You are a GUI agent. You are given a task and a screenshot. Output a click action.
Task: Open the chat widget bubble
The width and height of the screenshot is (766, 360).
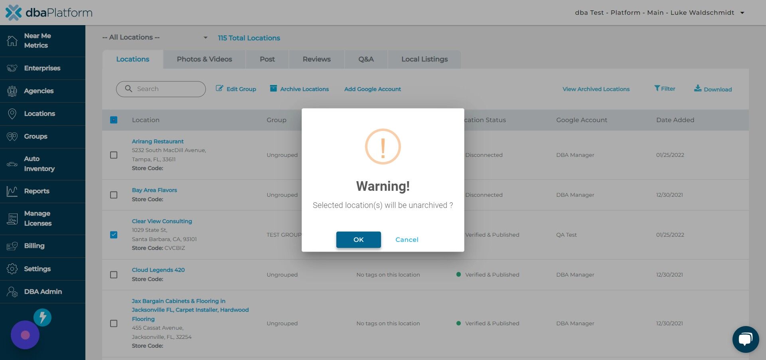pyautogui.click(x=745, y=339)
